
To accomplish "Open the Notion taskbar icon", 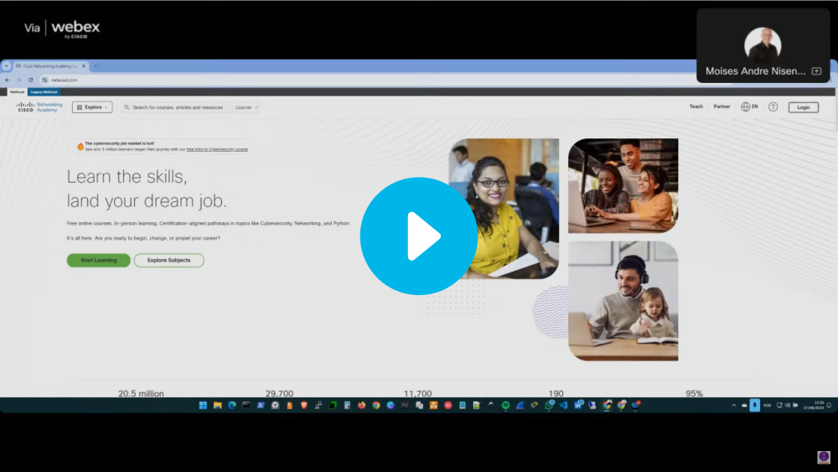I will (x=405, y=405).
